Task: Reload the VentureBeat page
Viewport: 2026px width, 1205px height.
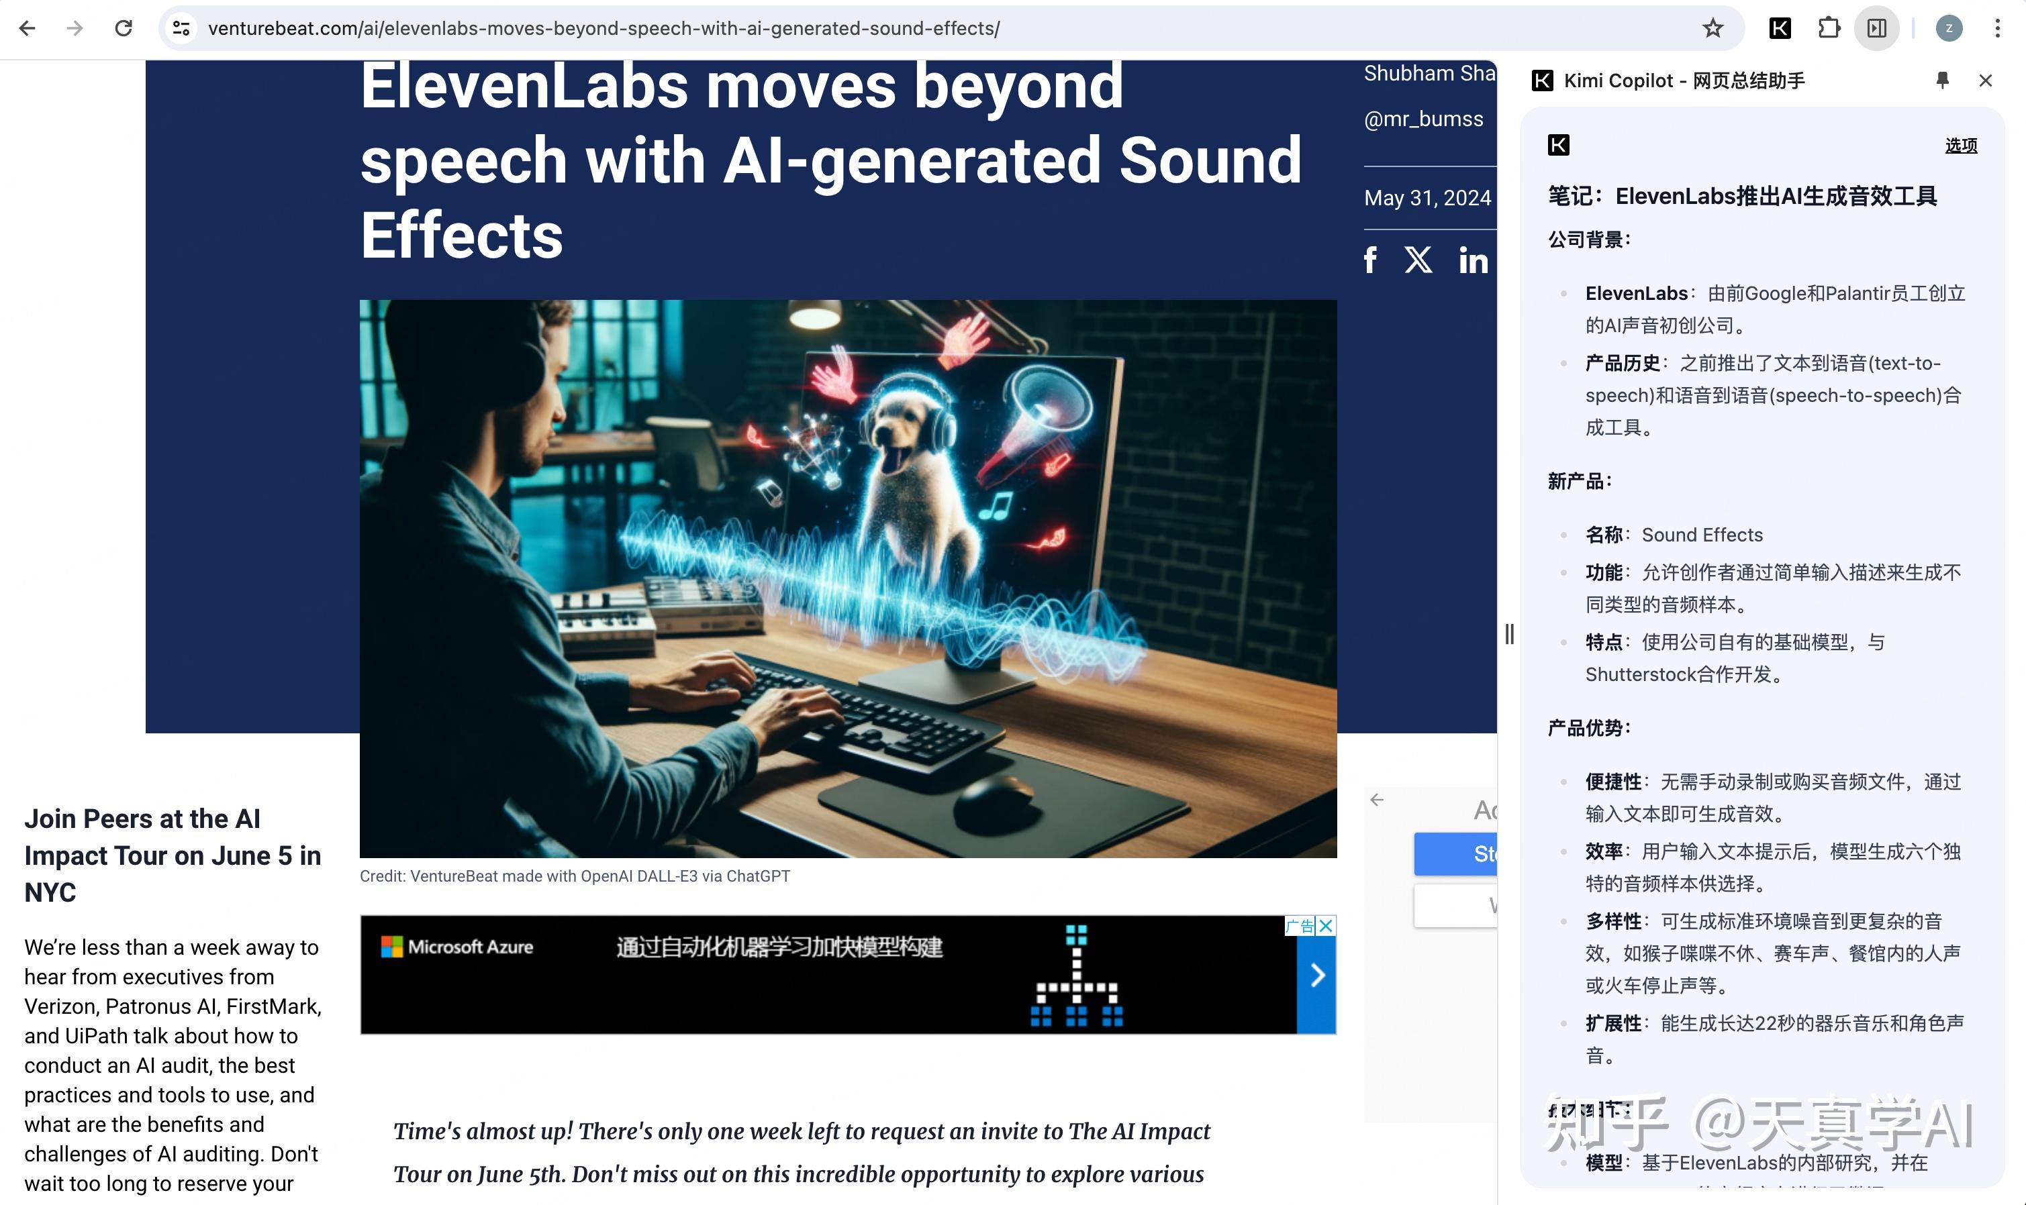Action: point(124,28)
